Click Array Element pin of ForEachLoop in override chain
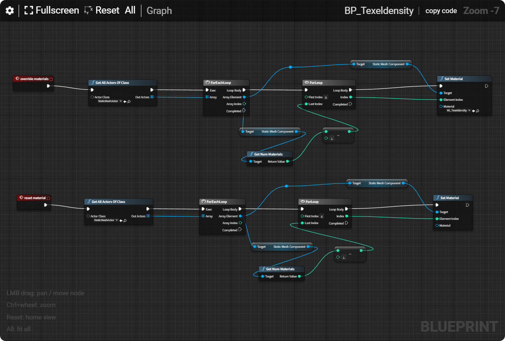505x341 pixels. [x=244, y=97]
